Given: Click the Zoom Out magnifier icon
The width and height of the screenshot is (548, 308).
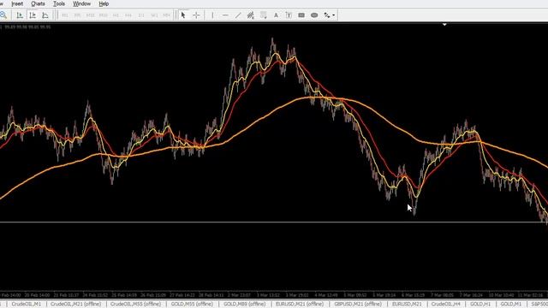Looking at the screenshot, I should pyautogui.click(x=3, y=15).
